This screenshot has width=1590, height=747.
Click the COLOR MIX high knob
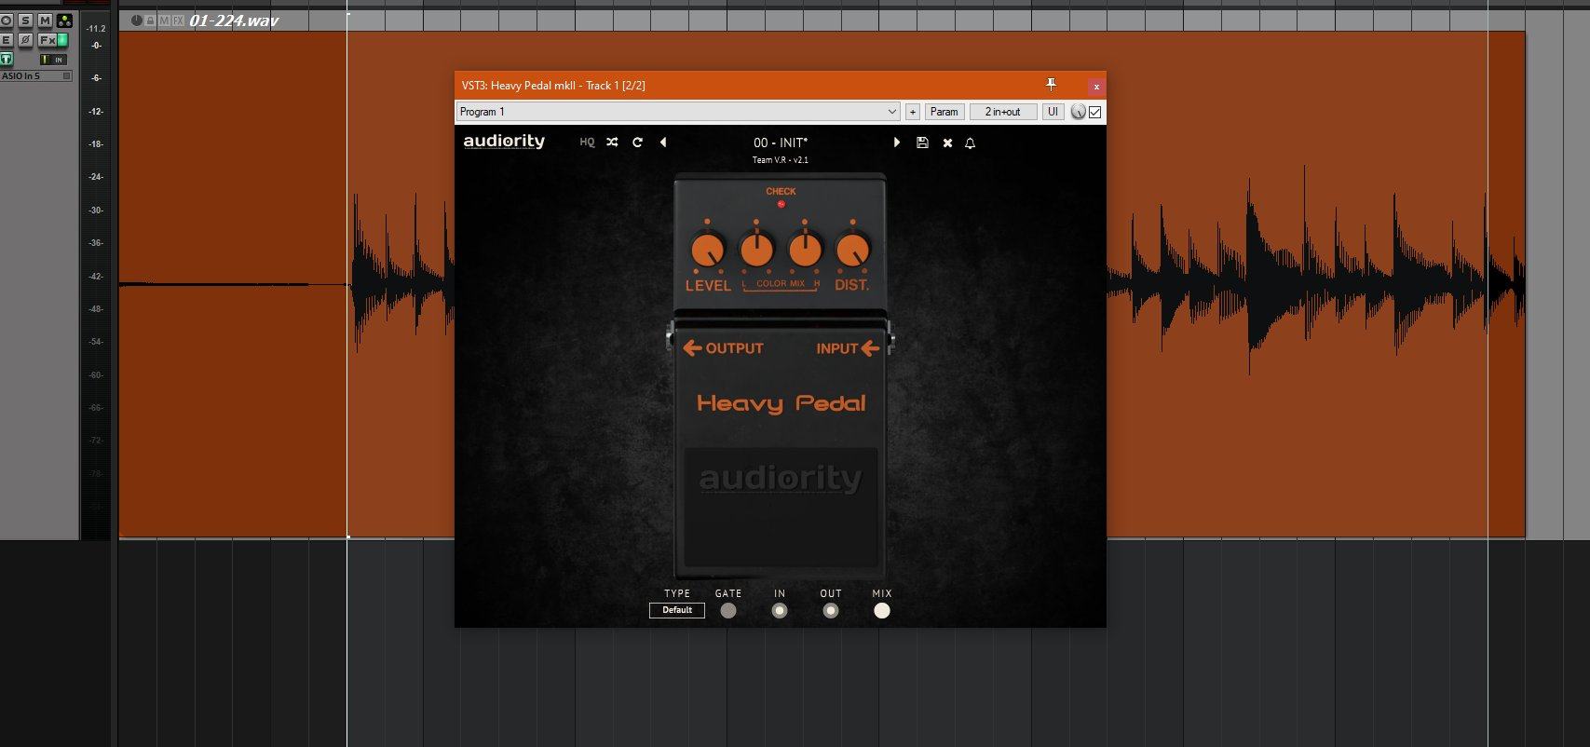pyautogui.click(x=805, y=250)
